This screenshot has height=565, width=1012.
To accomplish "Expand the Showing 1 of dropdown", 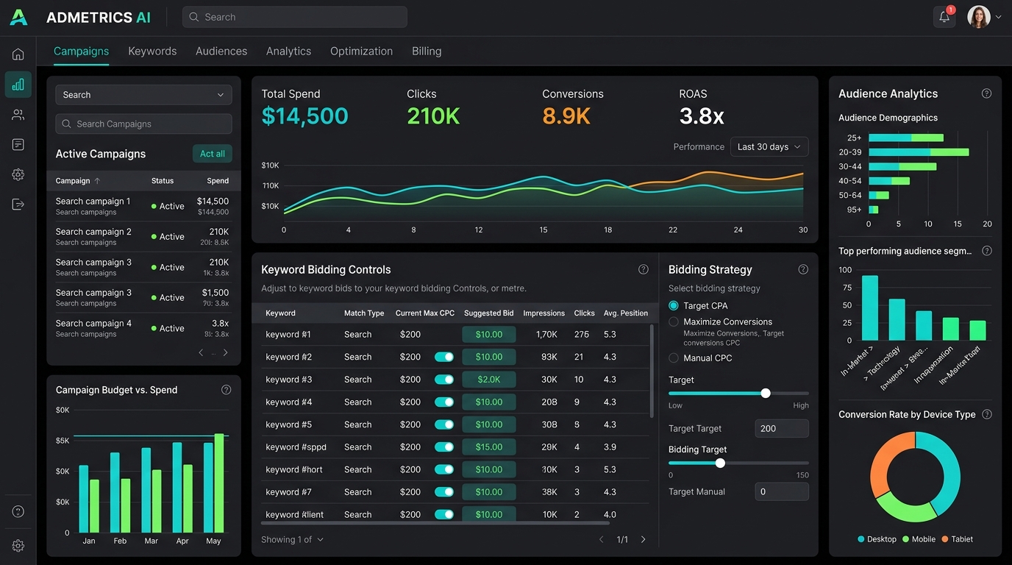I will pos(293,539).
